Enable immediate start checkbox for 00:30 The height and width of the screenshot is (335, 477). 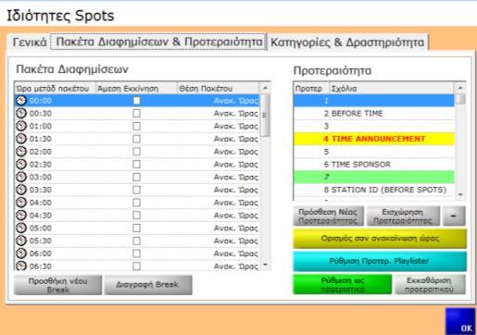coord(136,114)
